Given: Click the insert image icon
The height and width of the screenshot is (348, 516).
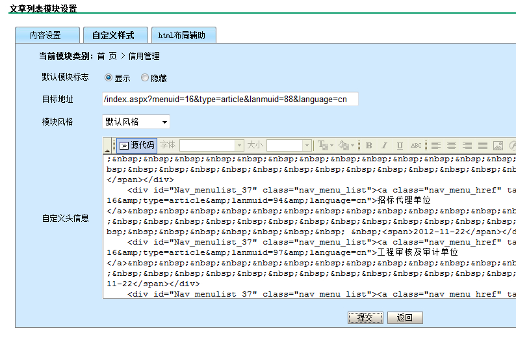Looking at the screenshot, I should tap(498, 145).
